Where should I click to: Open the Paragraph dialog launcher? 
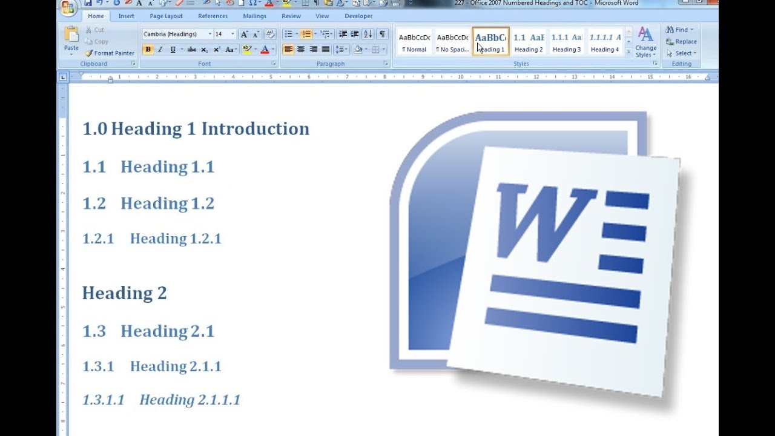[386, 64]
